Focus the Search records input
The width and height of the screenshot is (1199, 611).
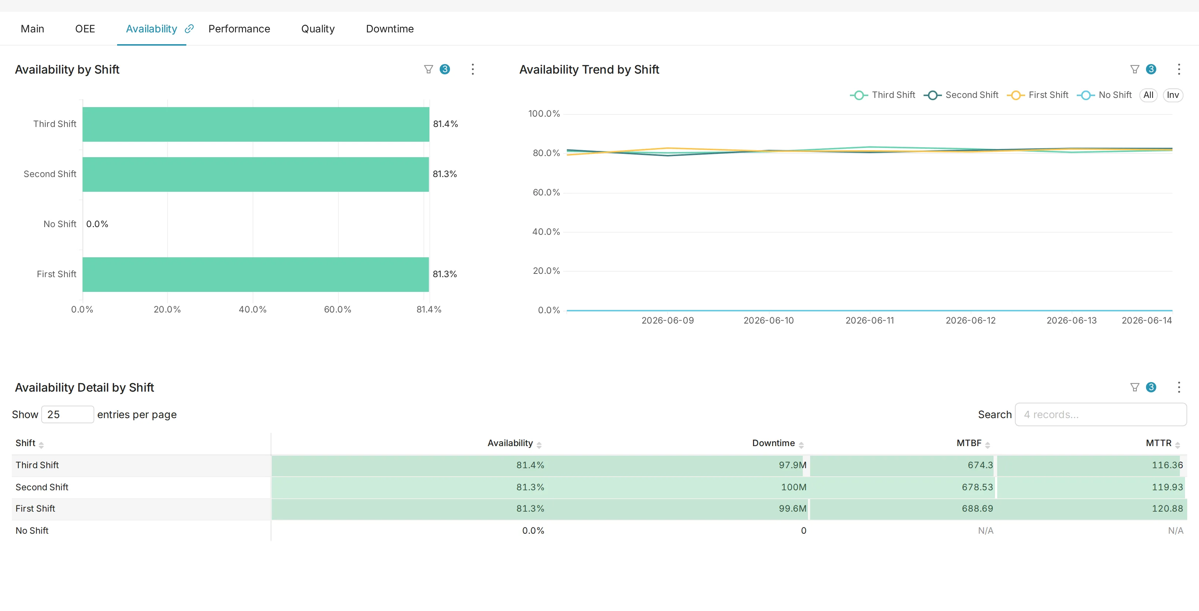coord(1100,414)
